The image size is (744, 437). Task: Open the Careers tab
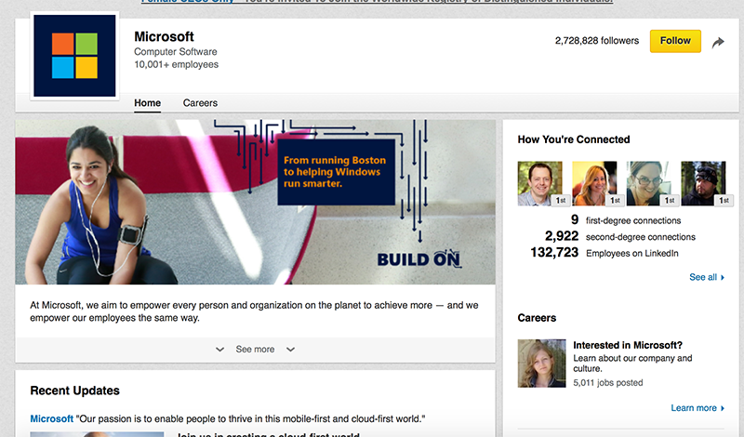point(200,103)
